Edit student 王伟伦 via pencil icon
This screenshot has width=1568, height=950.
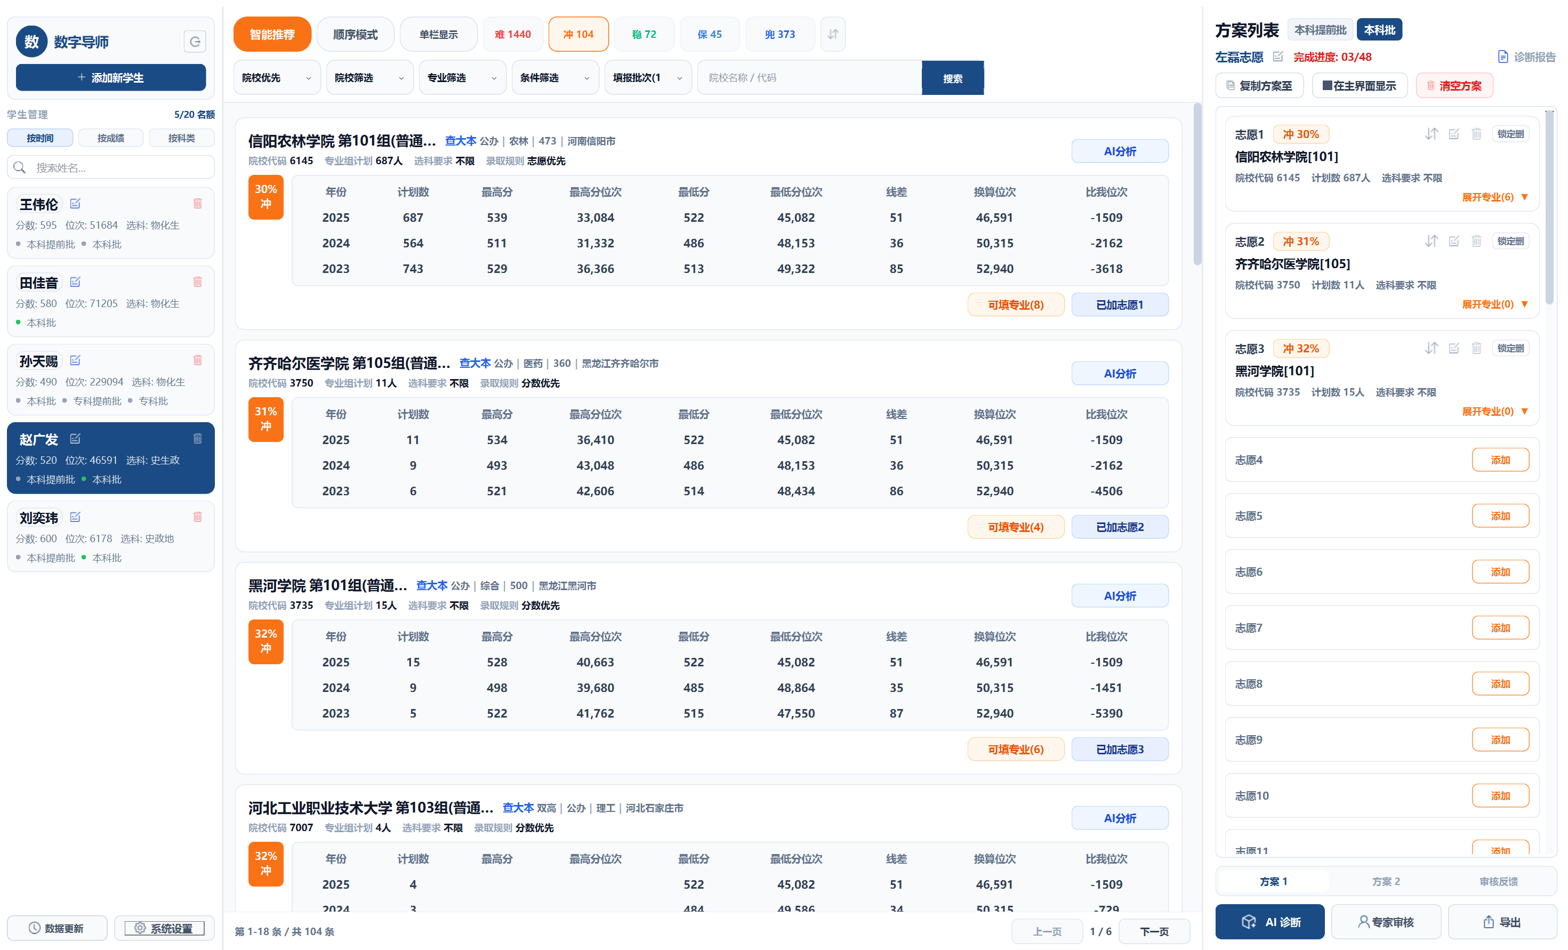pyautogui.click(x=75, y=204)
